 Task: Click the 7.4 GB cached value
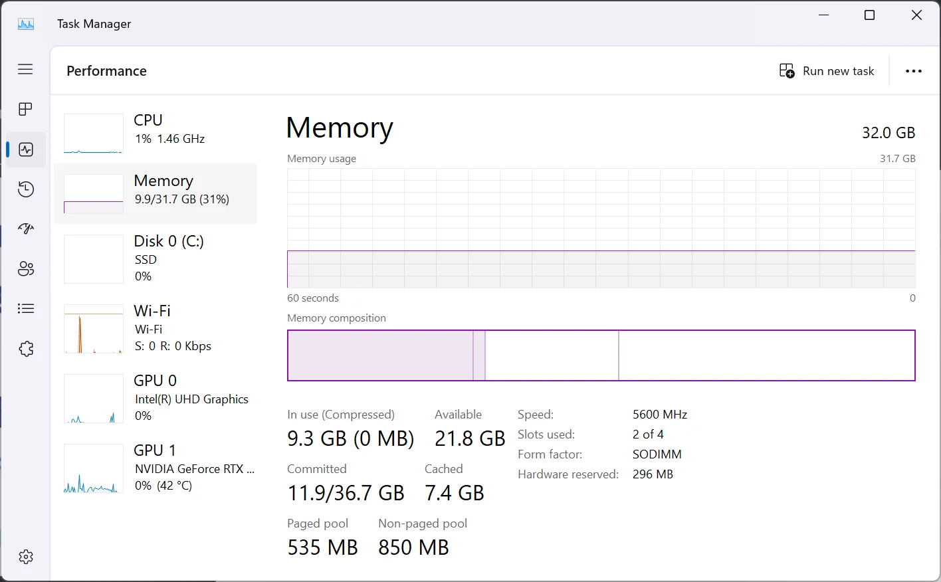click(455, 493)
